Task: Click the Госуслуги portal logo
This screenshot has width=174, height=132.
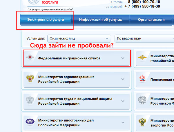Action: coord(34,2)
